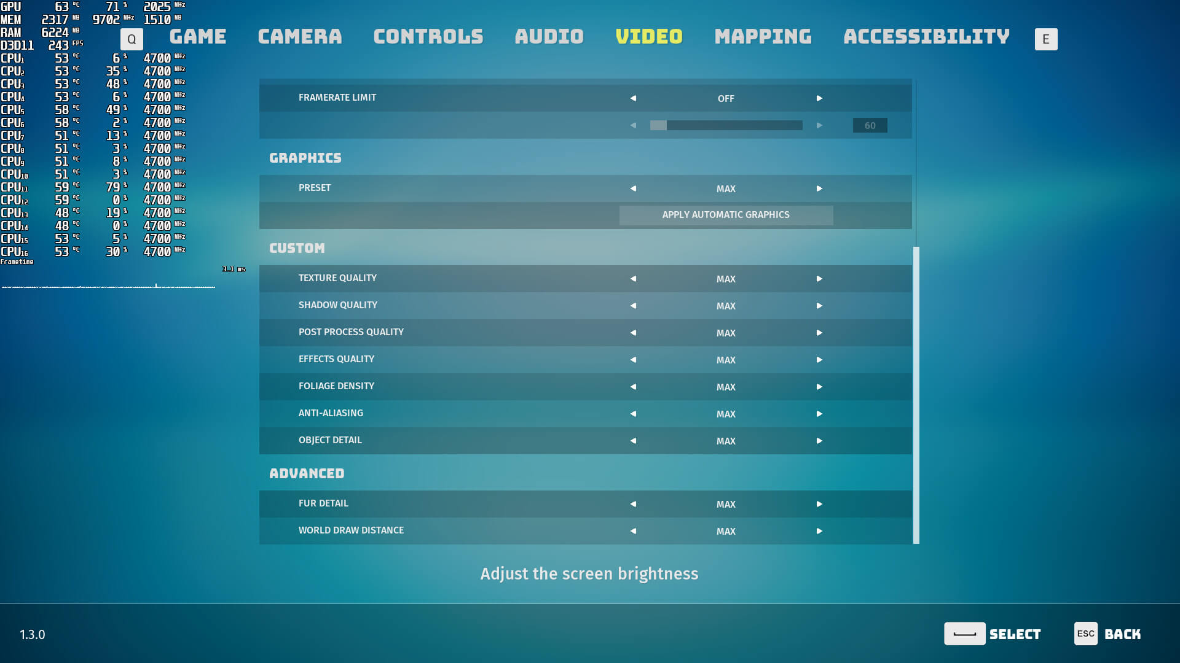This screenshot has height=663, width=1180.
Task: Click Apply Automatic Graphics button
Action: (726, 215)
